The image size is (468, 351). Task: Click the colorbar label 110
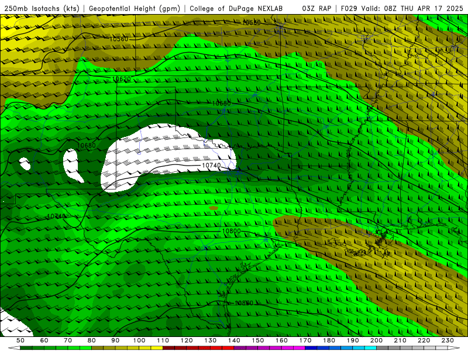click(x=163, y=340)
